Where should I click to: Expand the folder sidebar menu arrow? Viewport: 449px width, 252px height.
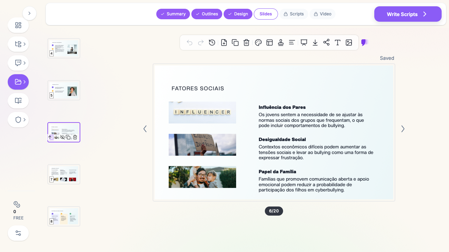[25, 82]
